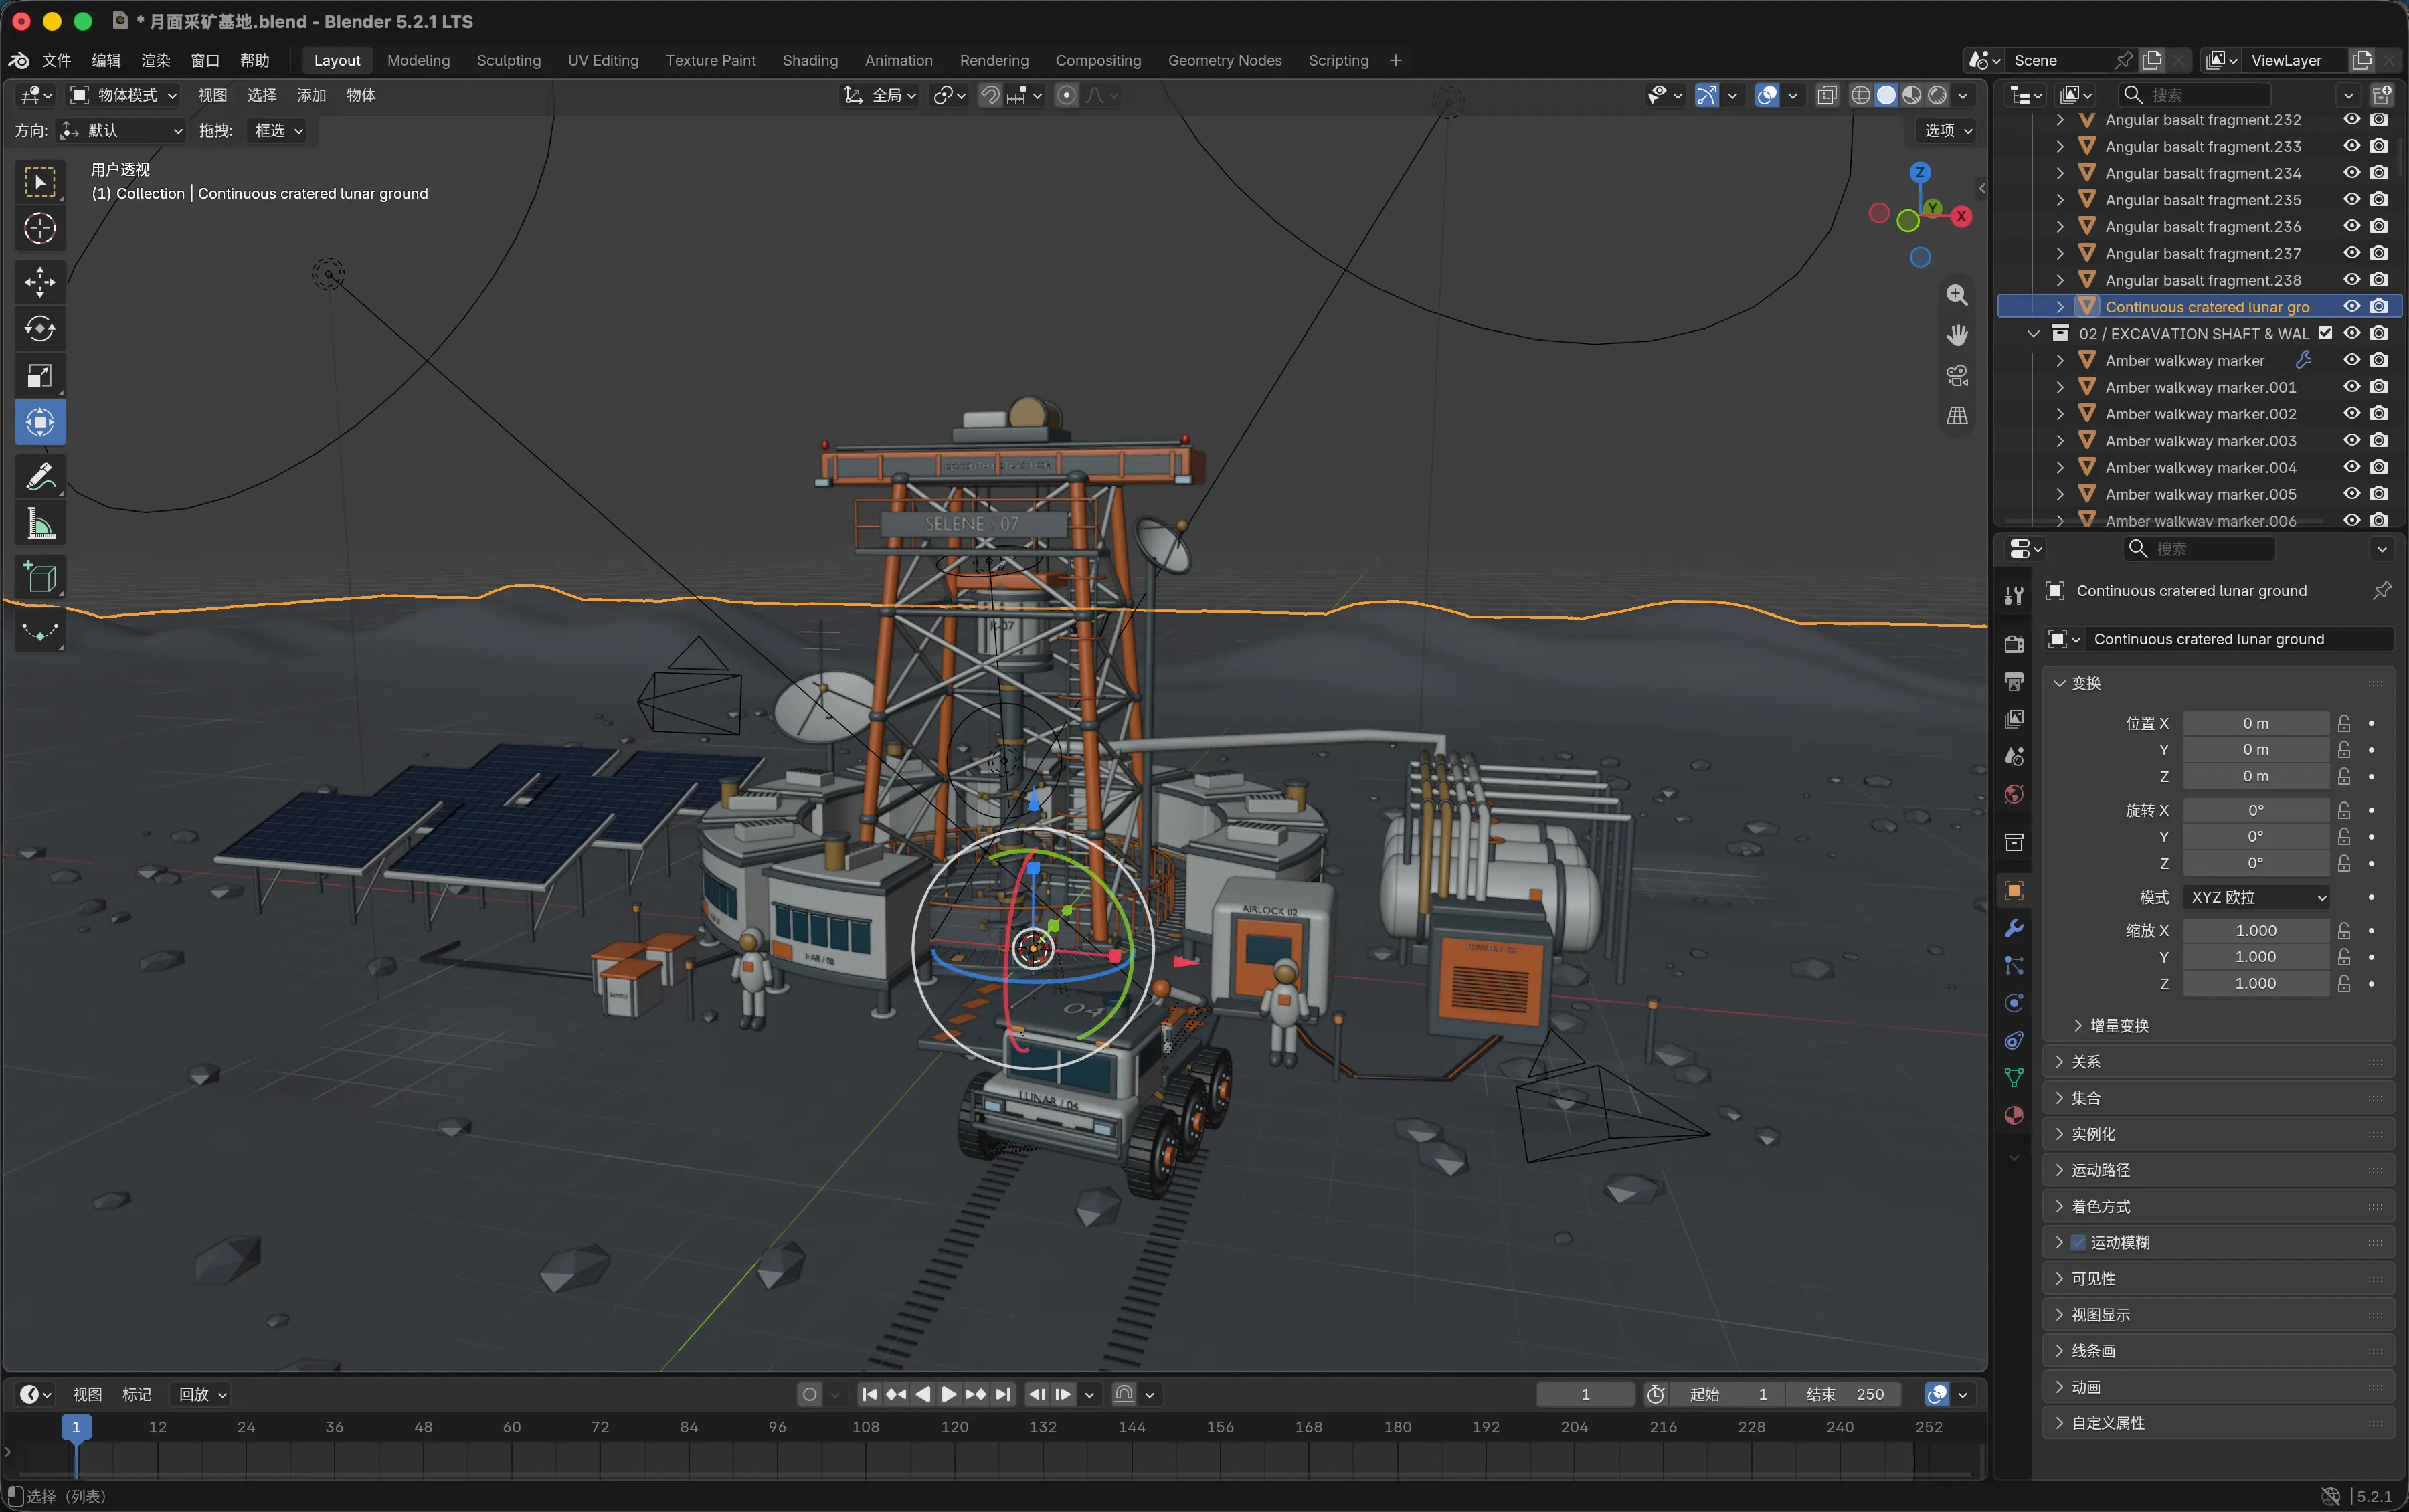Viewport: 2409px width, 1512px height.
Task: Switch to the Shading workspace tab
Action: 809,60
